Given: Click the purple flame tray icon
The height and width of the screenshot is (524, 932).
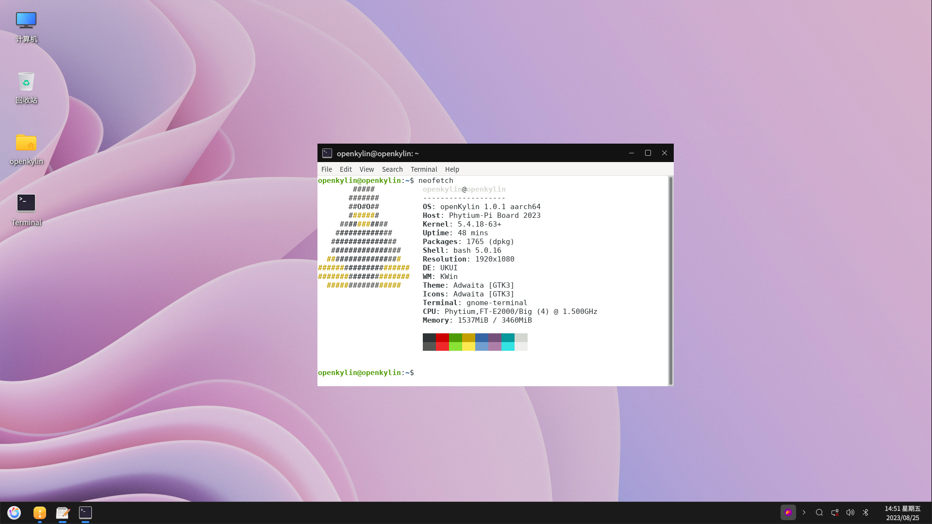Looking at the screenshot, I should coord(788,512).
